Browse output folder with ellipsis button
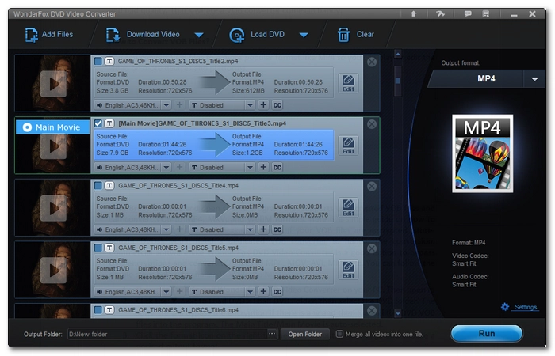The height and width of the screenshot is (356, 555). coord(272,334)
